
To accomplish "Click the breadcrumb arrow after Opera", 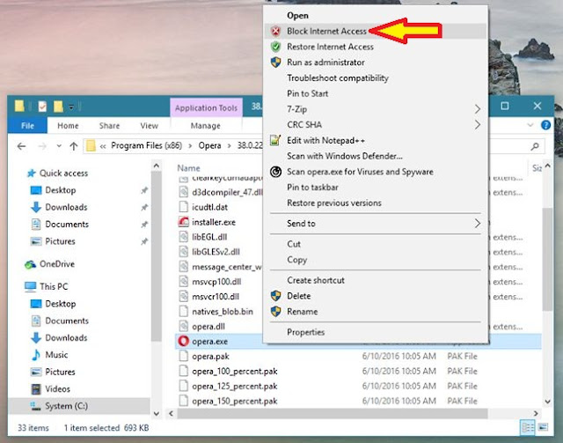I will coord(229,146).
